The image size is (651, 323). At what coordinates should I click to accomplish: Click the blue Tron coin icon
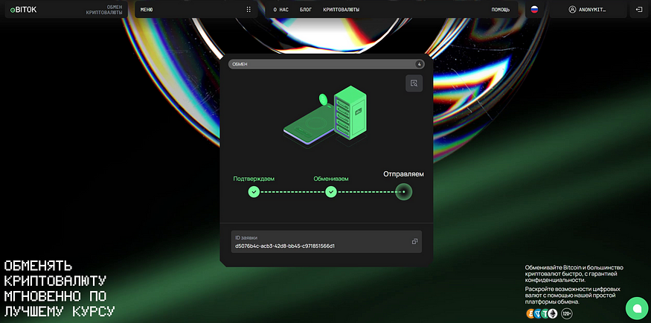point(538,313)
